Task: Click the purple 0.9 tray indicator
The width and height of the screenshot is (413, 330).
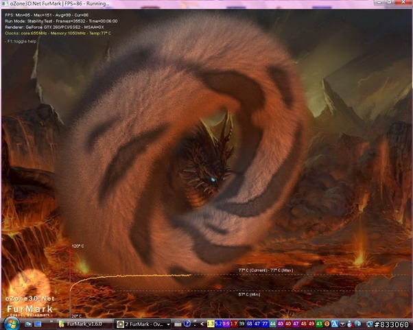Action: coord(226,324)
